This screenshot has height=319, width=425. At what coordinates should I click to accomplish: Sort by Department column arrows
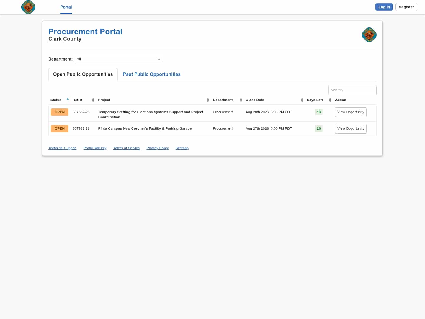pos(241,100)
